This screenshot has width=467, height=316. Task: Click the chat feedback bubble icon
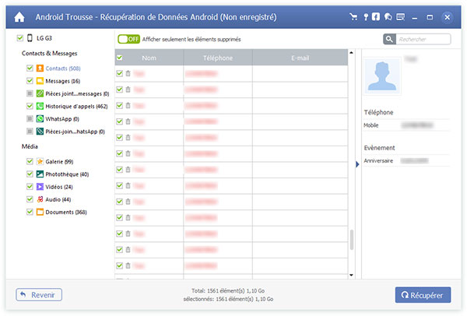(x=388, y=16)
